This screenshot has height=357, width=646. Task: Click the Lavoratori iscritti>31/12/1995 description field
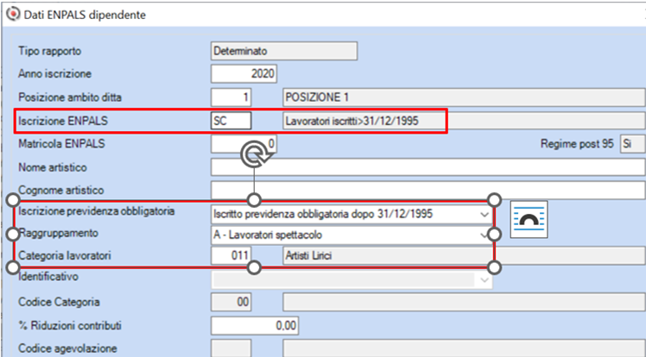pos(464,122)
